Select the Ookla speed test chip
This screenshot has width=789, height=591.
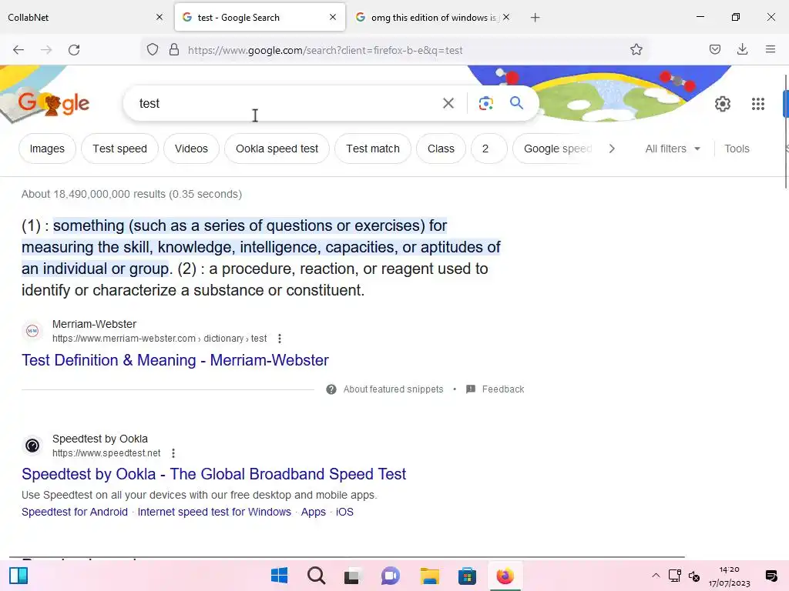(277, 149)
